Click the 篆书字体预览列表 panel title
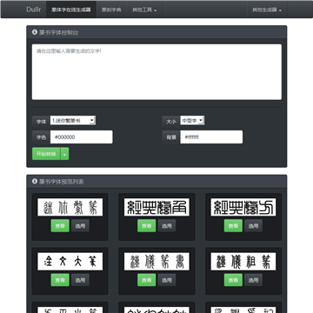Image resolution: width=313 pixels, height=313 pixels. click(x=62, y=182)
